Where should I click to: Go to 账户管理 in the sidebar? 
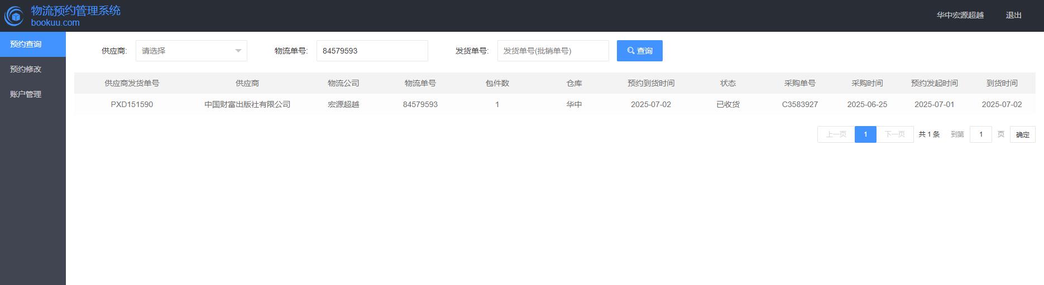pos(26,94)
